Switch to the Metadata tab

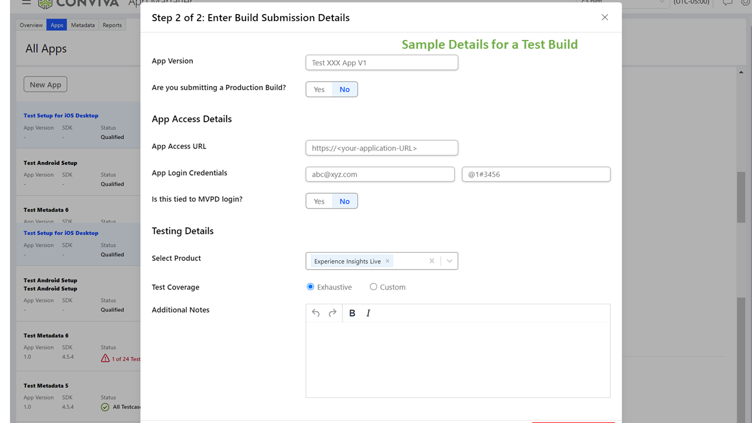point(83,25)
